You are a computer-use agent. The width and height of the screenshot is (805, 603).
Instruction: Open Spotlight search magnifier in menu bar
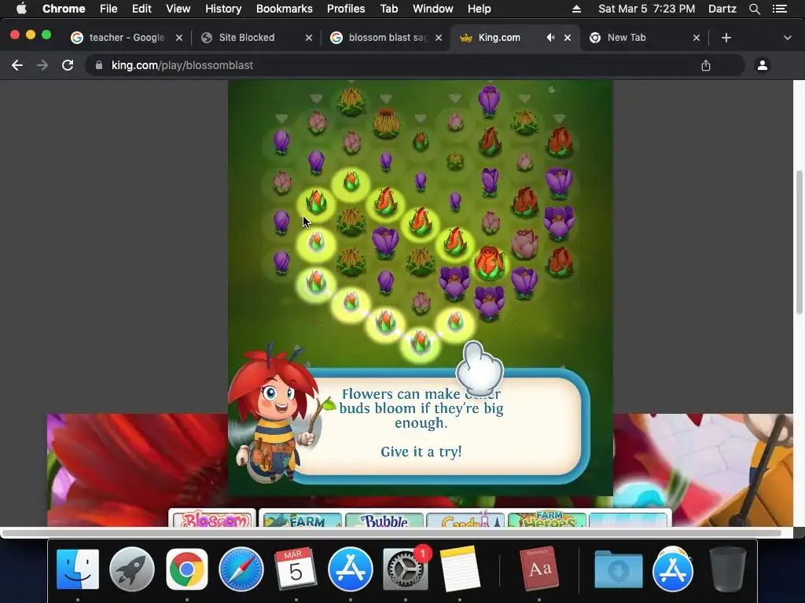[754, 9]
